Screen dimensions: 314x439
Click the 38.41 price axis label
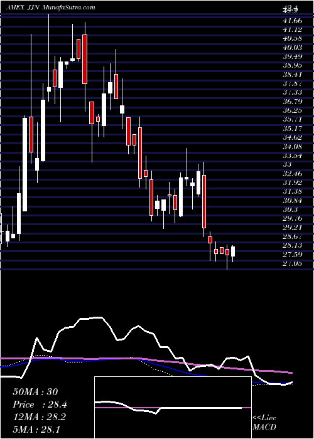click(293, 75)
